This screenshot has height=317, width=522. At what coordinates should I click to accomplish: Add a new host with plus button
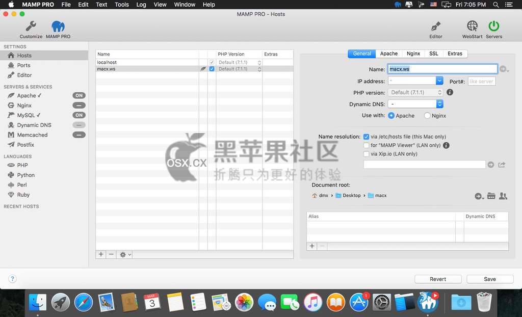[101, 254]
